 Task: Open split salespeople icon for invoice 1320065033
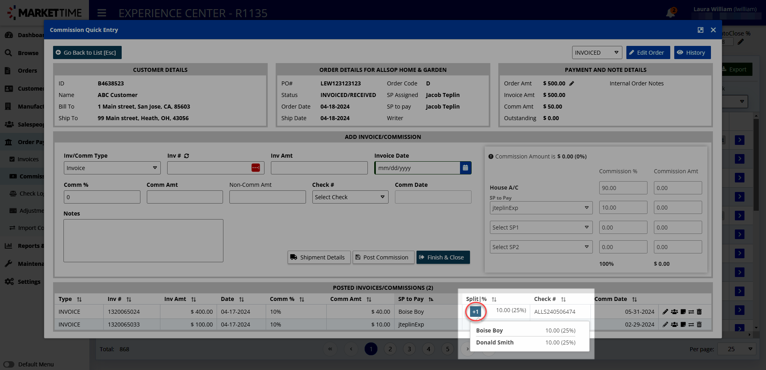point(674,324)
